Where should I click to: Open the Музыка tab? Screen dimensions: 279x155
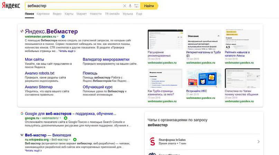coord(128,14)
